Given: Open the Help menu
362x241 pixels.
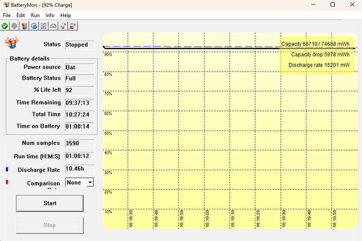Looking at the screenshot, I should click(x=66, y=15).
